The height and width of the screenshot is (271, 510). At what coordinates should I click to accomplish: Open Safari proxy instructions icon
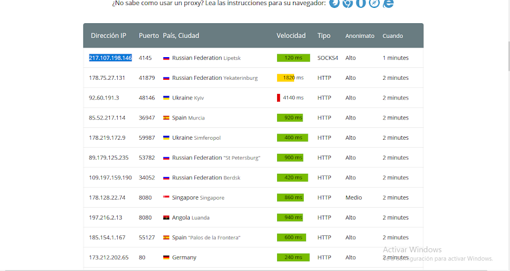(374, 3)
